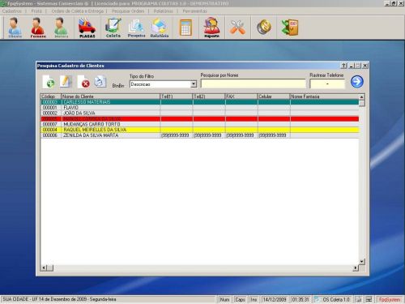This screenshot has height=304, width=405.
Task: Open the Motorista icon with green shirt
Action: 61,28
